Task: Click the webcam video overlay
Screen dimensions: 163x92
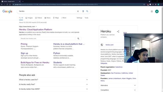Action: [144, 48]
